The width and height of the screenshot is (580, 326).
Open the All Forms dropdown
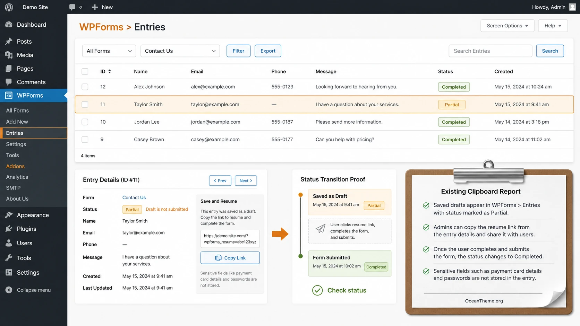pos(109,51)
